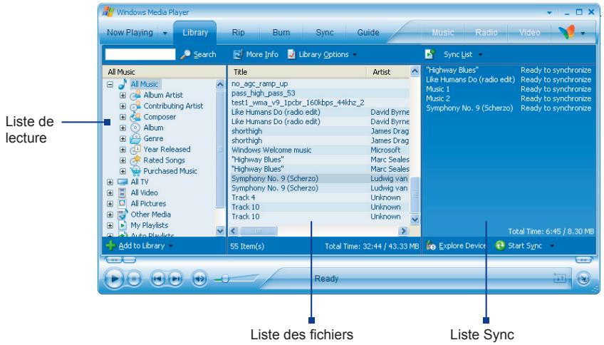
Task: Open the Library Options dropdown arrow
Action: [x=355, y=55]
